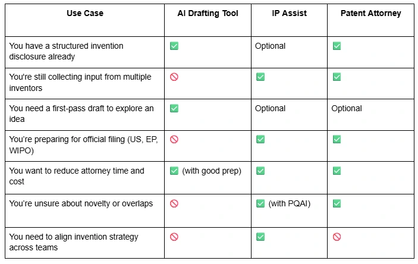Click "Optional" under Patent Attorney for first-pass draft
The height and width of the screenshot is (264, 418).
pyautogui.click(x=347, y=108)
